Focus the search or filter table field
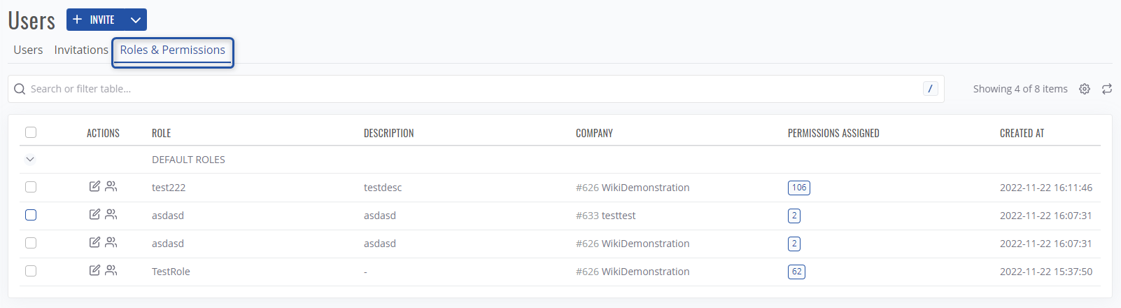The height and width of the screenshot is (308, 1121). 469,89
